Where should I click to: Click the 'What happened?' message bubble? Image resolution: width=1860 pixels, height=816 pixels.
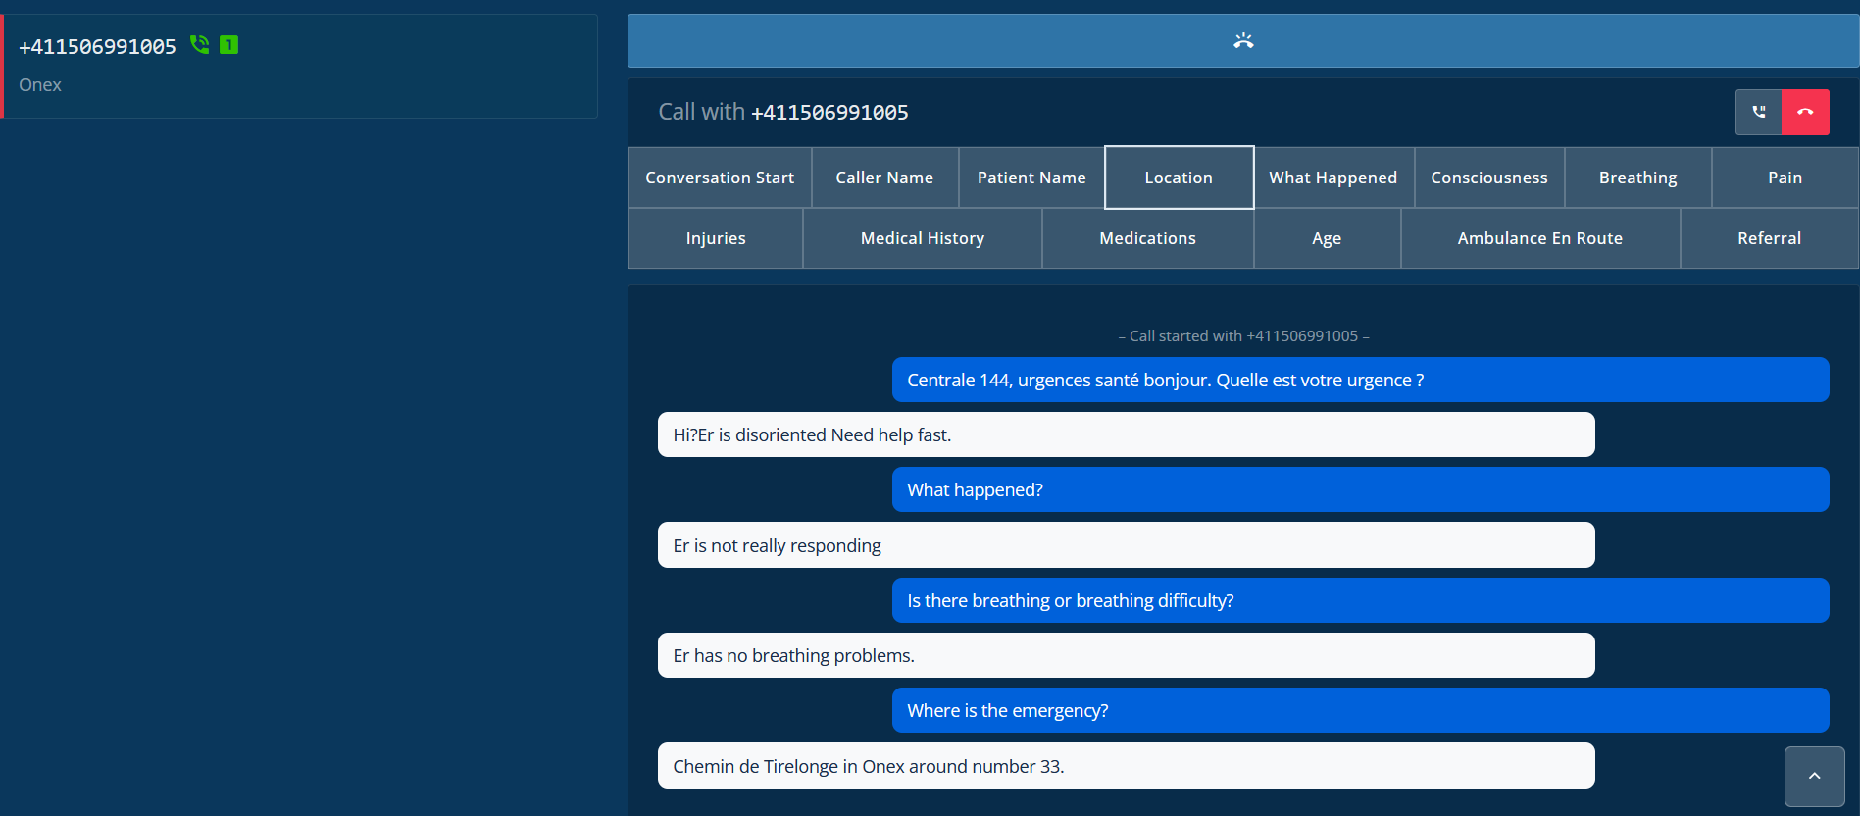coord(1360,489)
